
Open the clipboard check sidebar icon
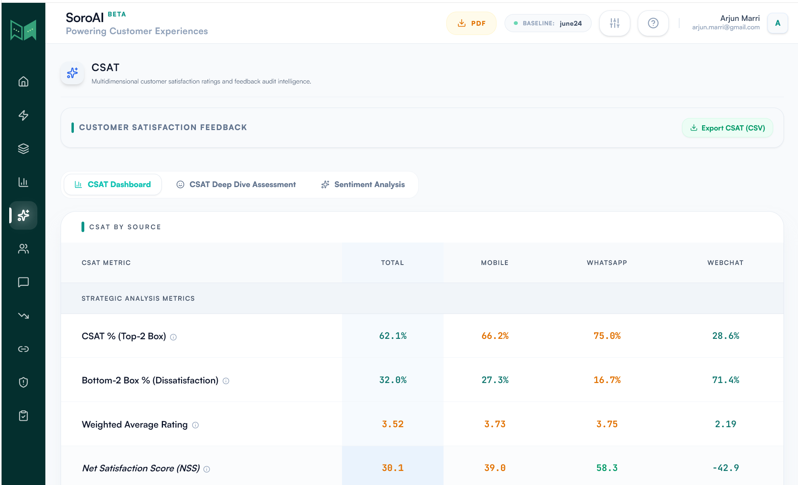coord(23,416)
